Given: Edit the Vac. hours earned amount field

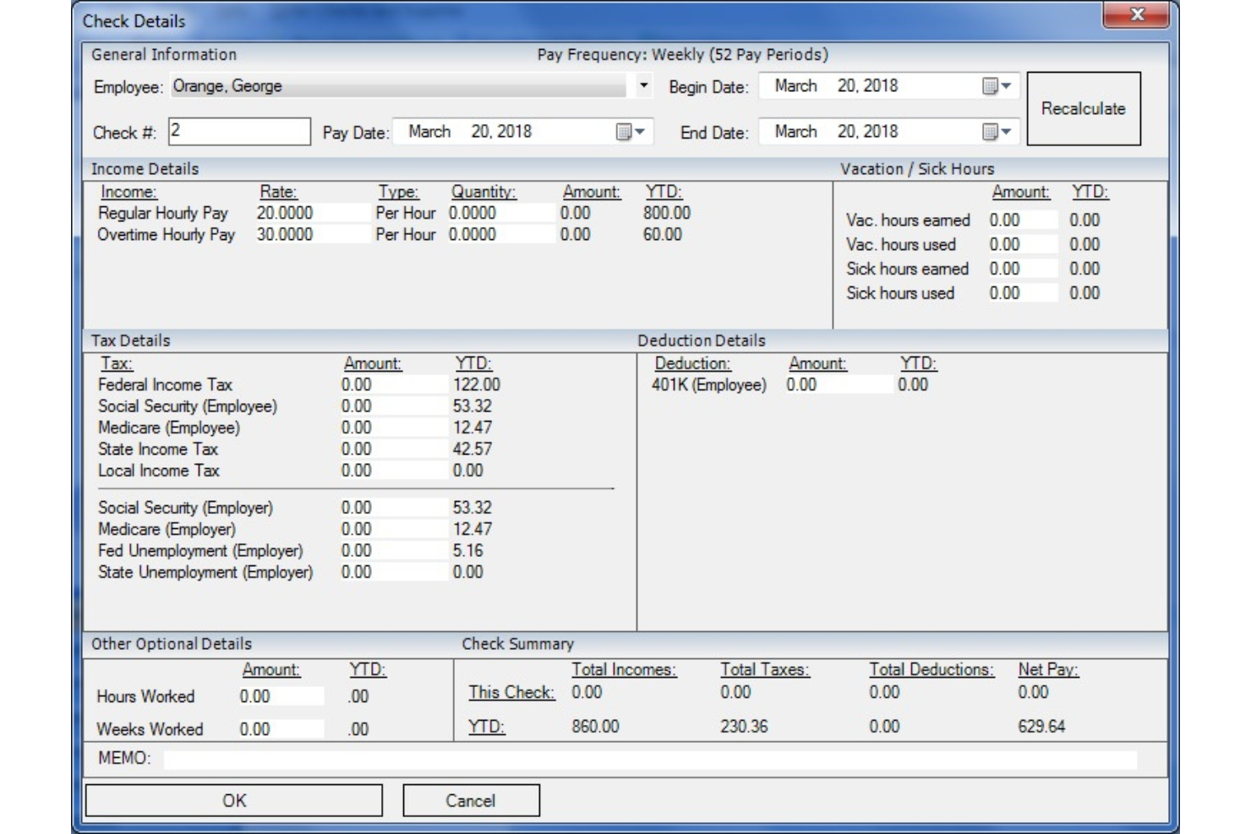Looking at the screenshot, I should click(1021, 221).
